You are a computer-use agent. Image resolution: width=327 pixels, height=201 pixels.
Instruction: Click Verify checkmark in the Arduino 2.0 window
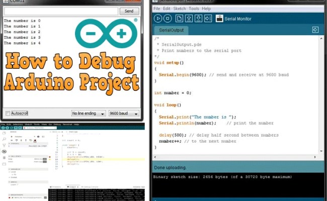(3, 128)
